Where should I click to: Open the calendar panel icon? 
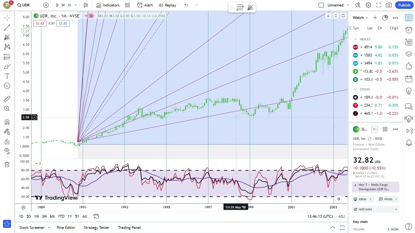[x=409, y=79]
